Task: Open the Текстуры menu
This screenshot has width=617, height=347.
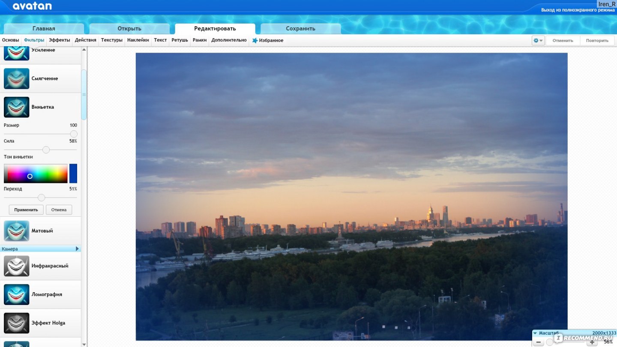Action: tap(112, 40)
